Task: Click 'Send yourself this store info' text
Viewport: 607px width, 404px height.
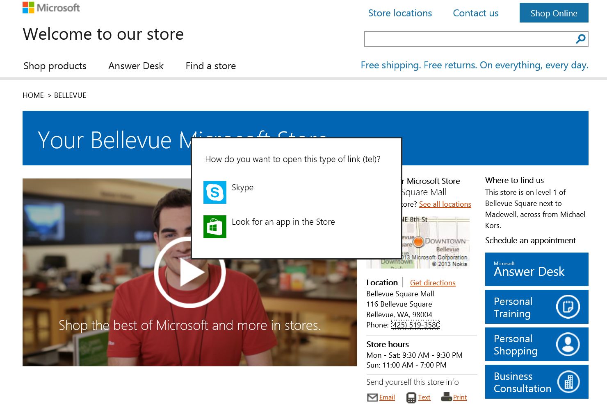Action: (413, 382)
